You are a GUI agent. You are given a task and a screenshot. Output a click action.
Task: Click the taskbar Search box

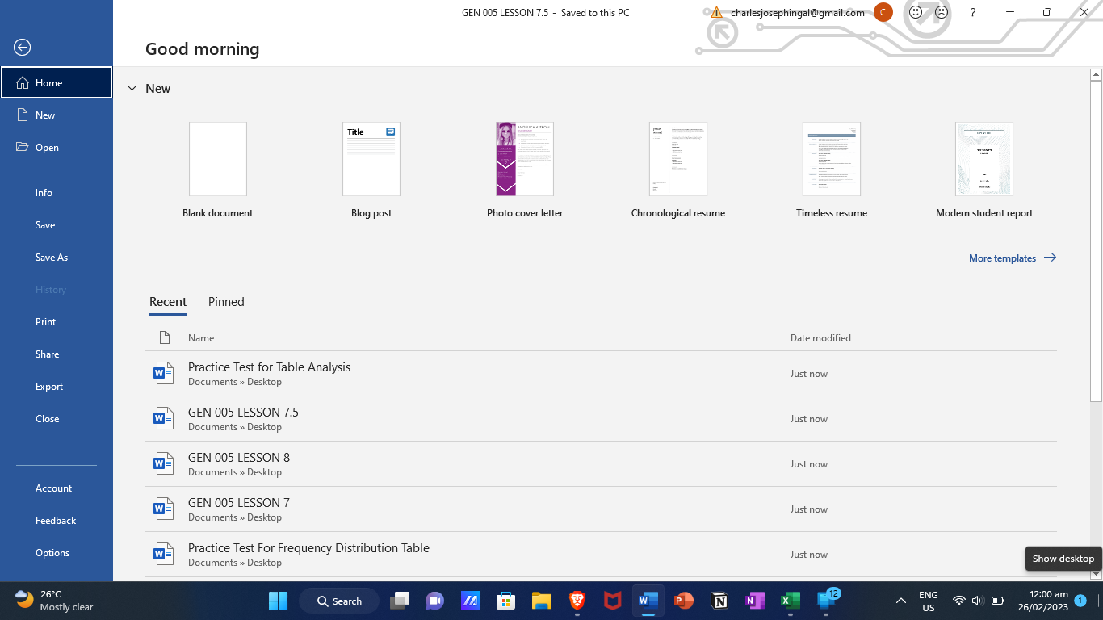pos(341,601)
